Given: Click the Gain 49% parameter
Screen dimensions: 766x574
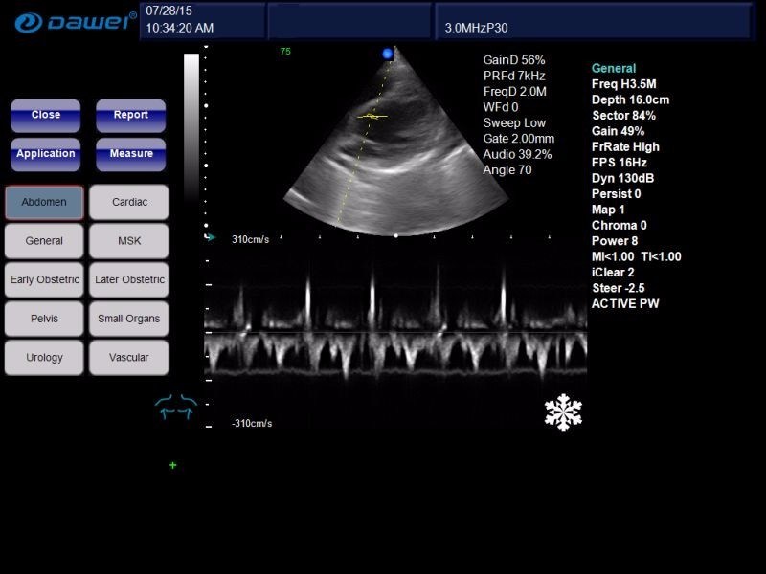Looking at the screenshot, I should click(x=618, y=131).
